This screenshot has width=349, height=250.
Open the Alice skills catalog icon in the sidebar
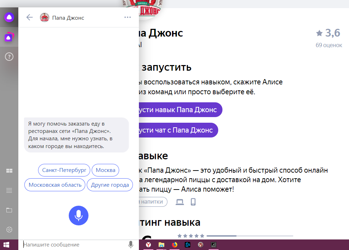click(x=9, y=37)
